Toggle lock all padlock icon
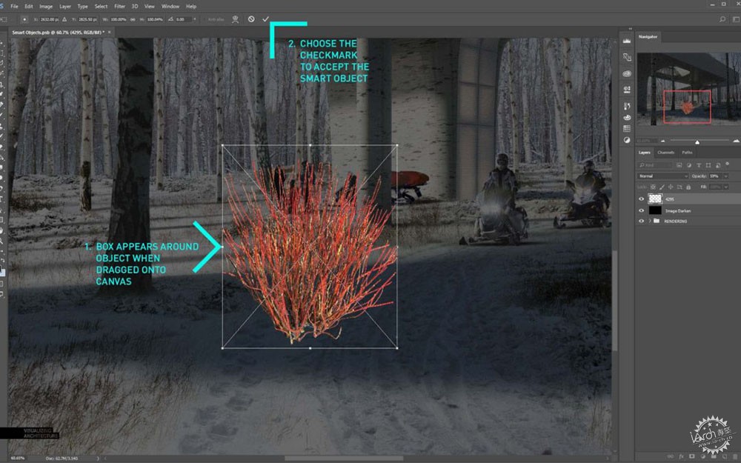This screenshot has height=463, width=741. point(688,187)
